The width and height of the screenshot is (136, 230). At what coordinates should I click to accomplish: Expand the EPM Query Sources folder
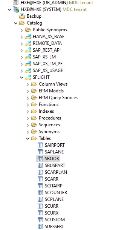28,98
